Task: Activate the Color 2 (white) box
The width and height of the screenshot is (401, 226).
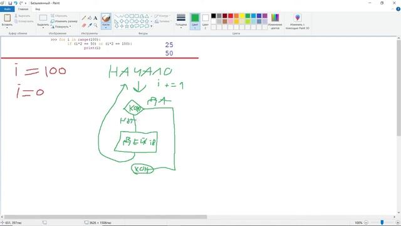Action: (x=206, y=21)
